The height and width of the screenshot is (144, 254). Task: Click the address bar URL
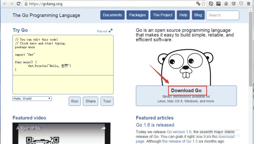tap(46, 4)
